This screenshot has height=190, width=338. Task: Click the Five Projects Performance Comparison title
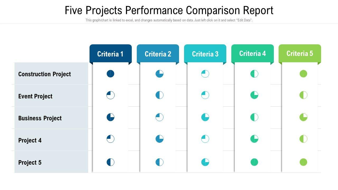[x=169, y=11]
